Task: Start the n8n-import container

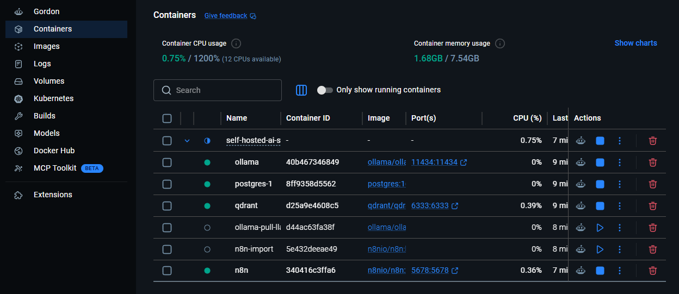Action: coord(600,249)
